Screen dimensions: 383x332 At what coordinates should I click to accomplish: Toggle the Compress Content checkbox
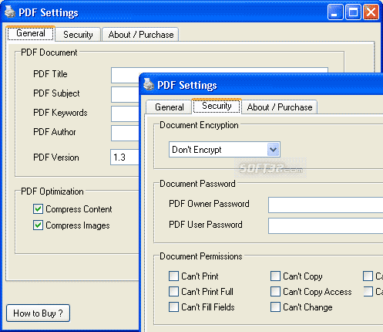(x=38, y=209)
